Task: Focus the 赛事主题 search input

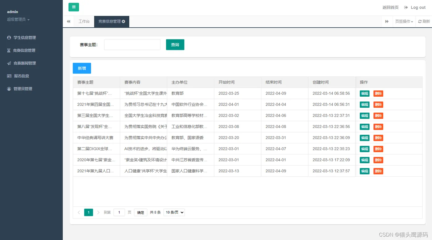Action: (132, 45)
